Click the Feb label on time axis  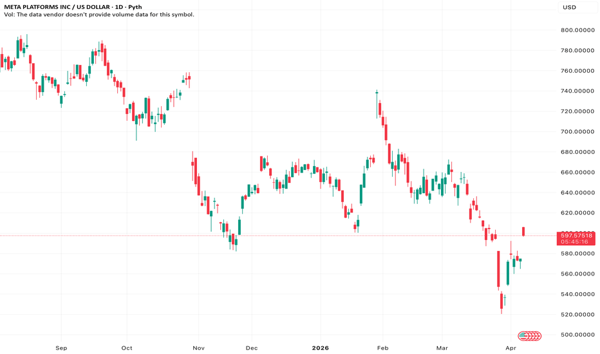382,348
